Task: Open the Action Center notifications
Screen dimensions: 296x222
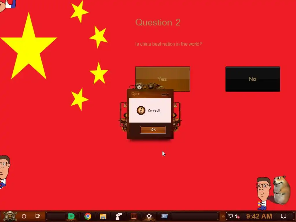Action: 283,216
